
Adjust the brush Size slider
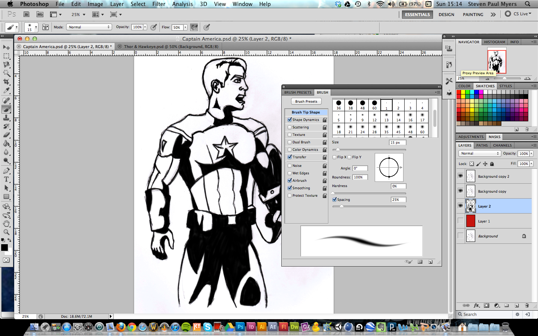(338, 150)
